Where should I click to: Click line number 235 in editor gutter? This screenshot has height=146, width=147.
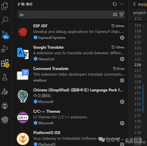(x=138, y=116)
